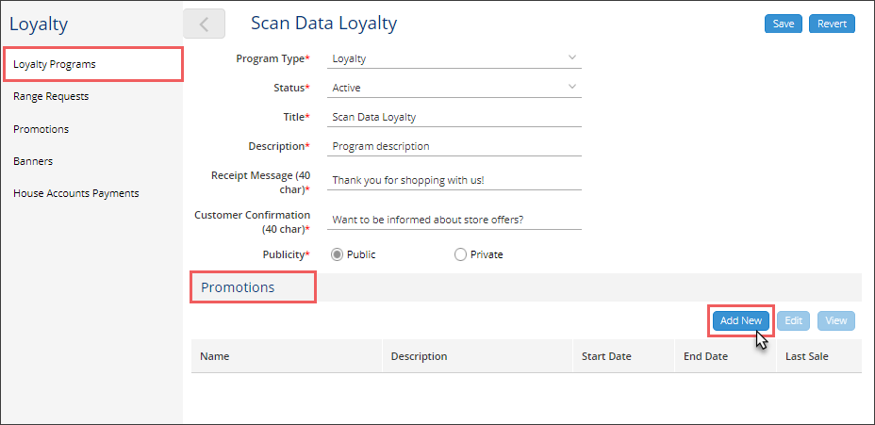
Task: Focus the Title input field
Action: [x=454, y=117]
